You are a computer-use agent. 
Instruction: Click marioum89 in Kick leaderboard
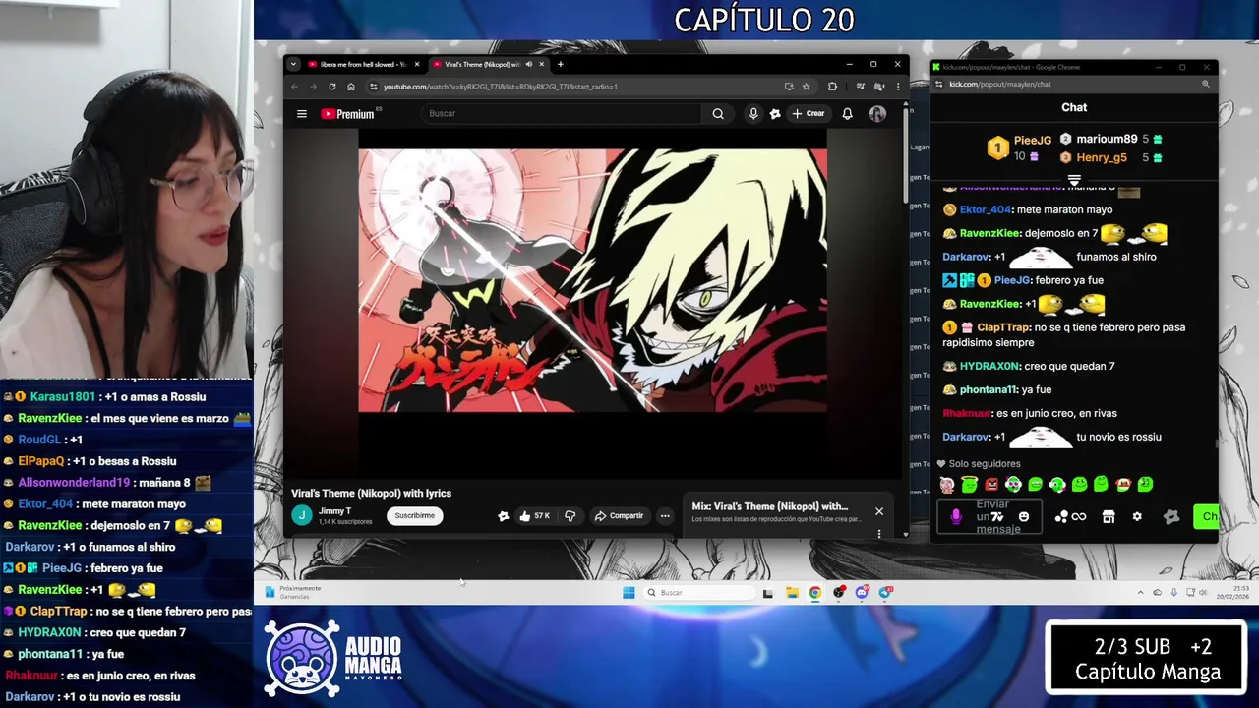pyautogui.click(x=1107, y=140)
